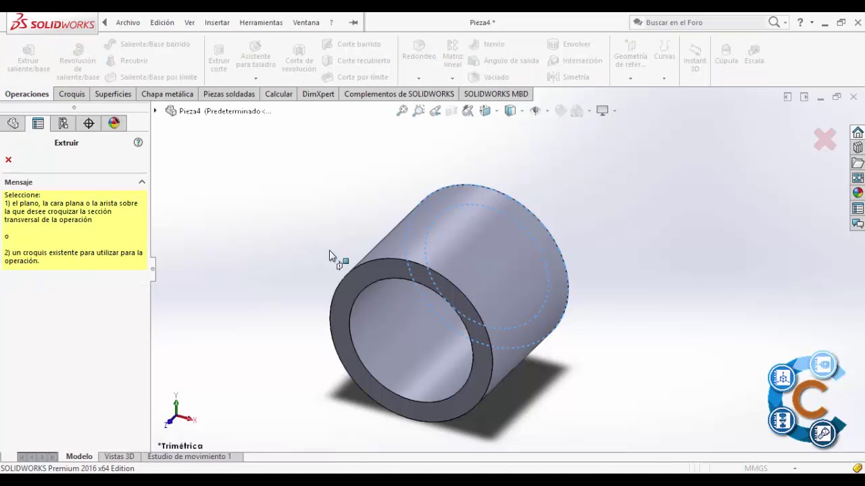Click Zoom to Area icon

[418, 111]
